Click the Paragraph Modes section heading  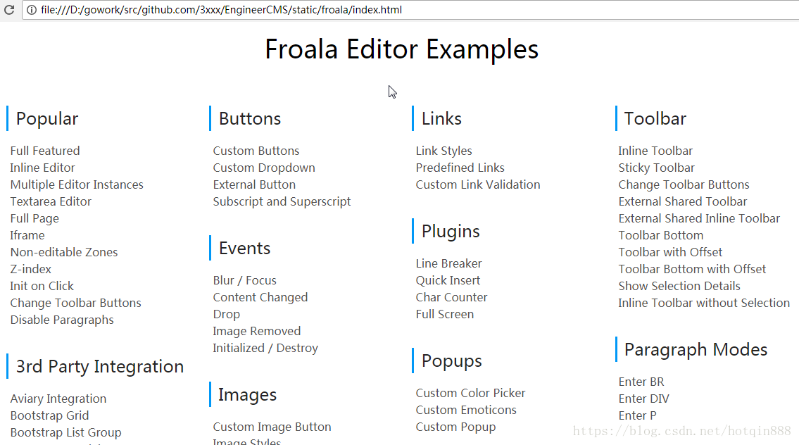click(x=696, y=350)
